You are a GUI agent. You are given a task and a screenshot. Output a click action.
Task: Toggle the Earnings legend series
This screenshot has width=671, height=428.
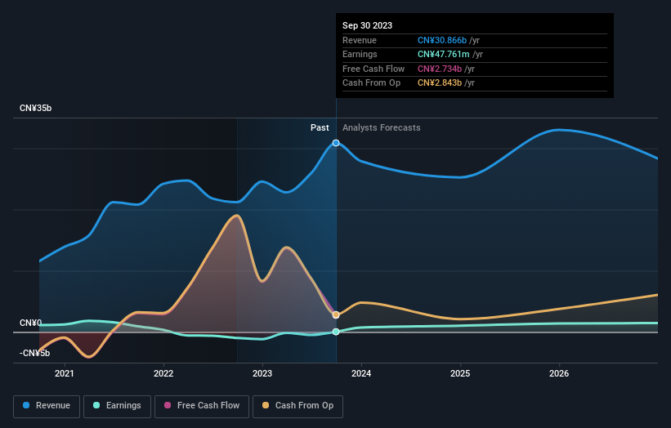point(117,406)
